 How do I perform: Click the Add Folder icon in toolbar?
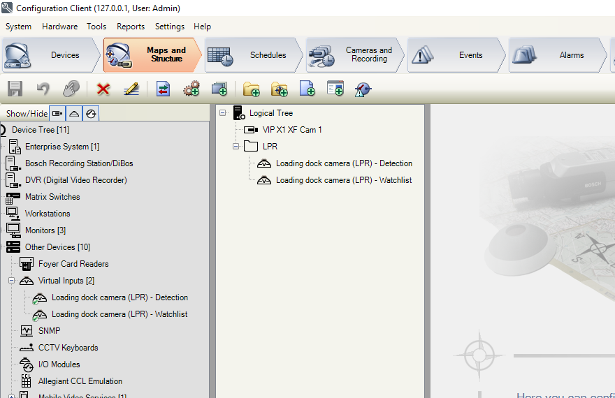252,89
